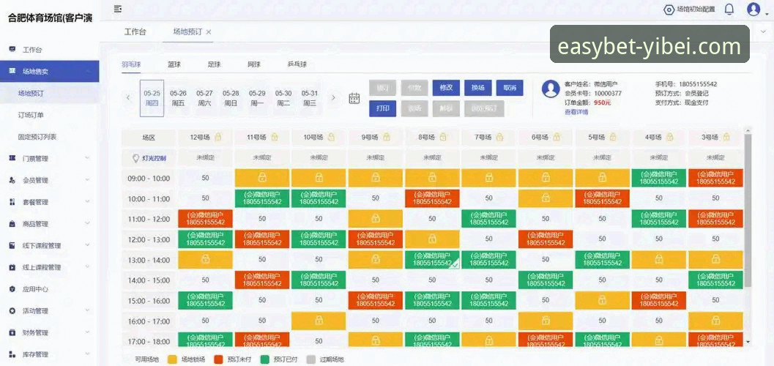The width and height of the screenshot is (774, 366).
Task: Collapse the sidebar with the menu fold icon
Action: [117, 9]
